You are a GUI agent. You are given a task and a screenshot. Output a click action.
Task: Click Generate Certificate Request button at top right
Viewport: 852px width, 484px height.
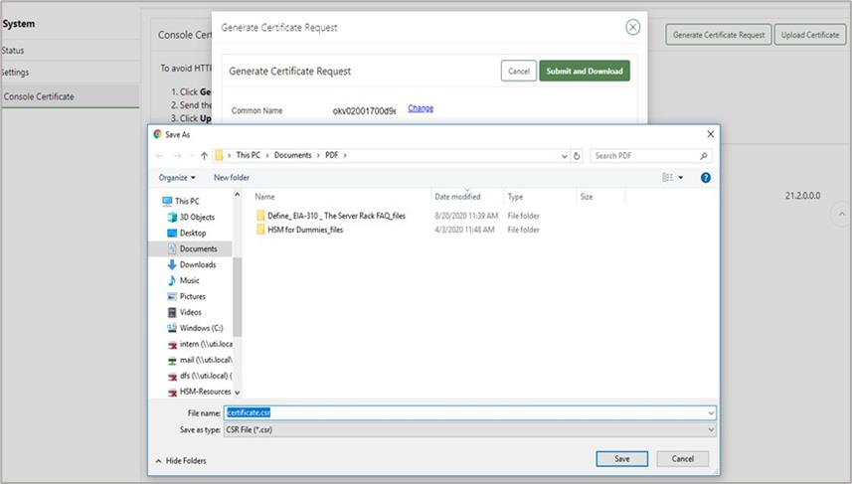719,35
